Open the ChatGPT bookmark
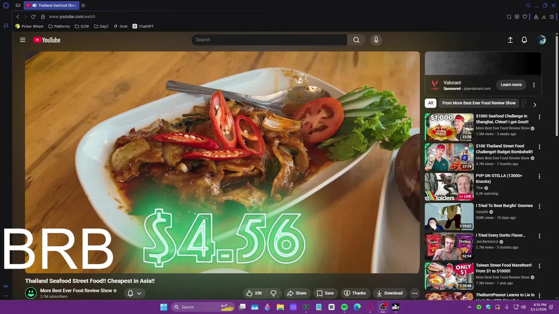559x314 pixels. (x=143, y=26)
